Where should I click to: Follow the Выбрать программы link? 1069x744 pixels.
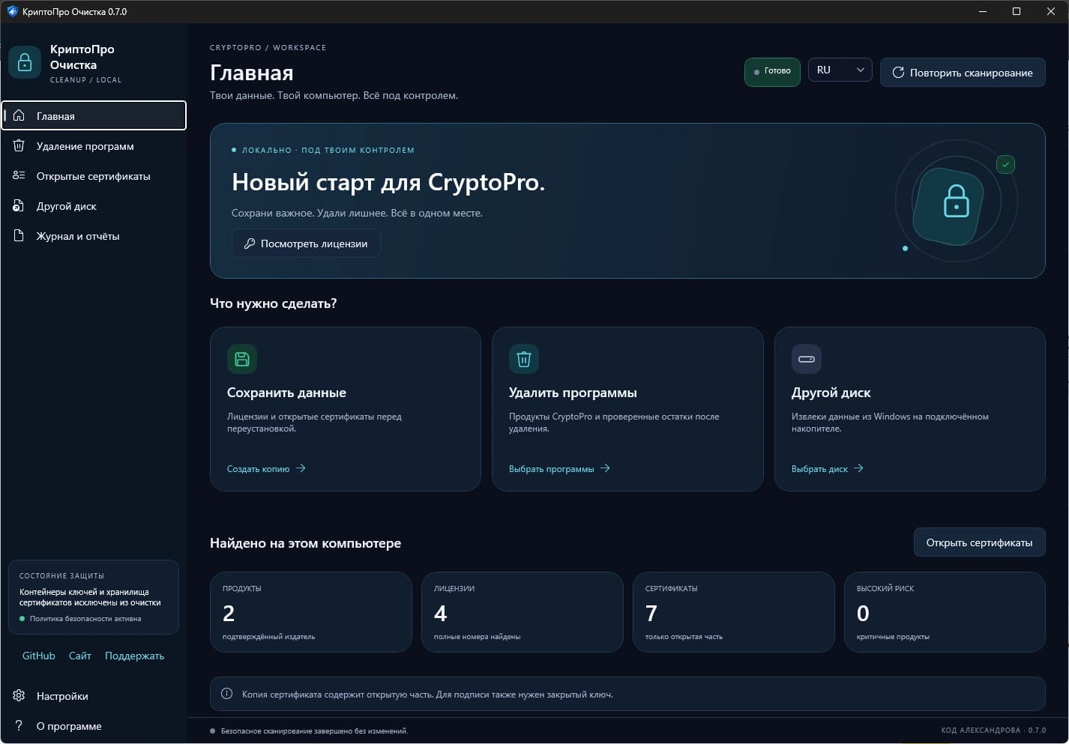click(x=559, y=468)
